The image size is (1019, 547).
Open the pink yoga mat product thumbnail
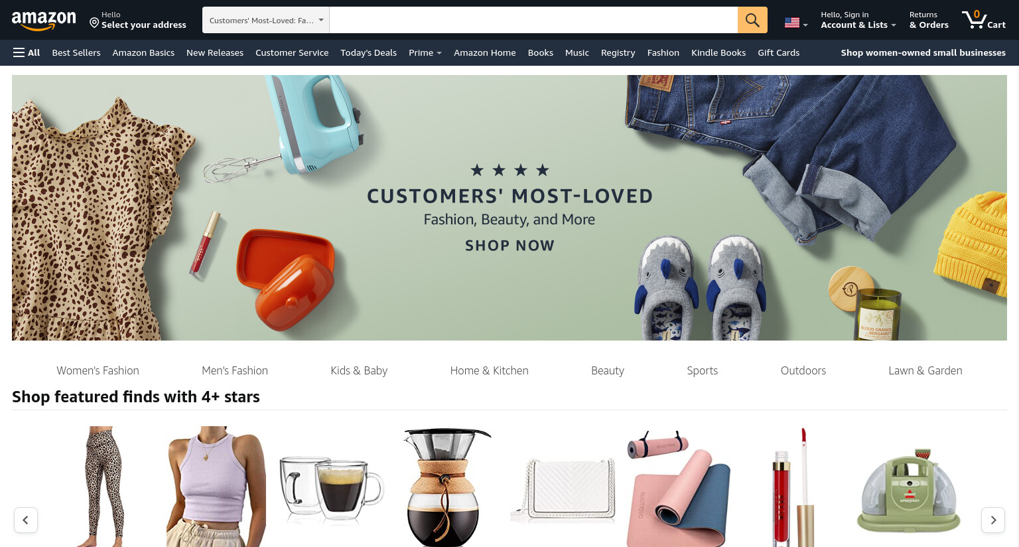pyautogui.click(x=679, y=488)
